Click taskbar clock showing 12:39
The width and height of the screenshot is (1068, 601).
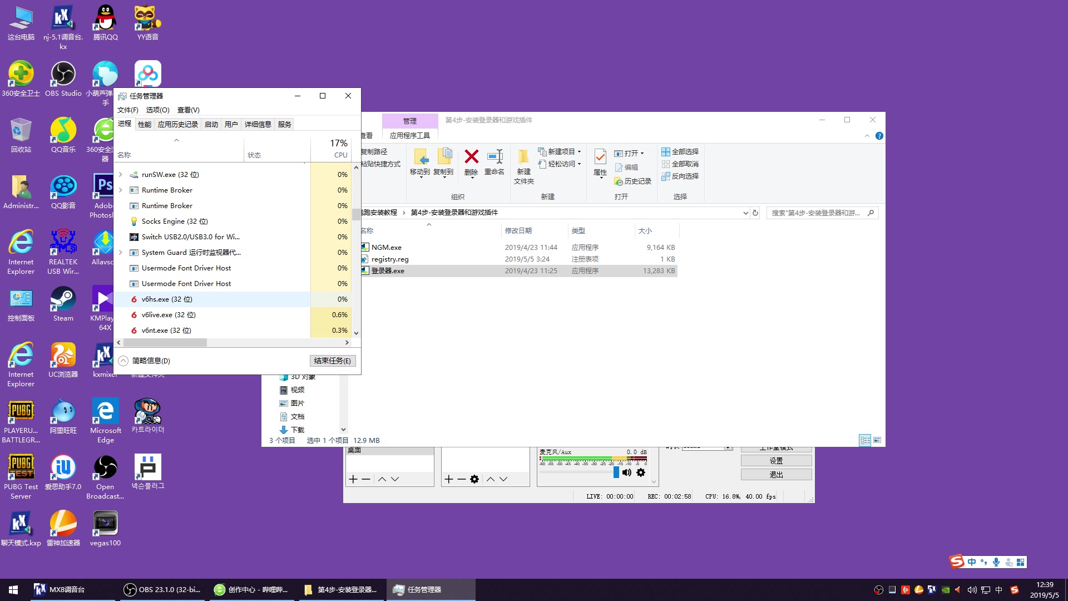click(x=1044, y=590)
